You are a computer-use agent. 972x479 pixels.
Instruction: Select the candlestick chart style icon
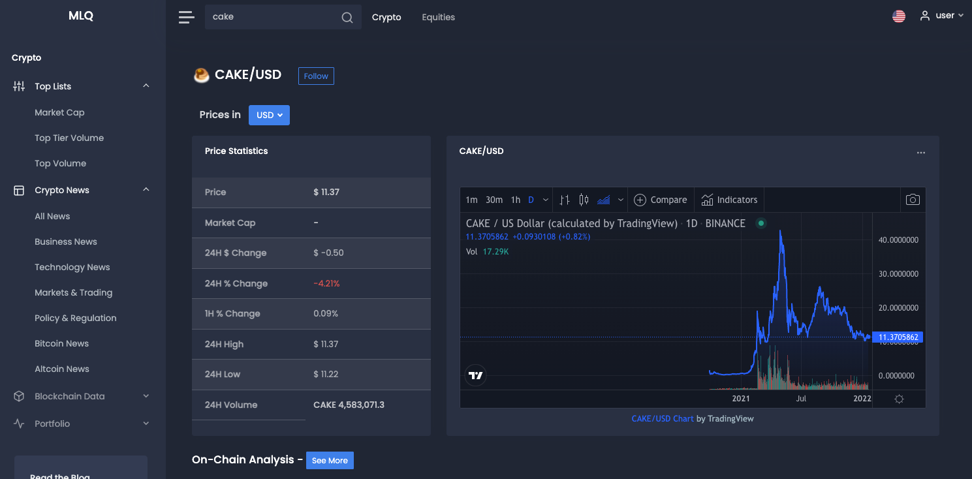point(584,200)
